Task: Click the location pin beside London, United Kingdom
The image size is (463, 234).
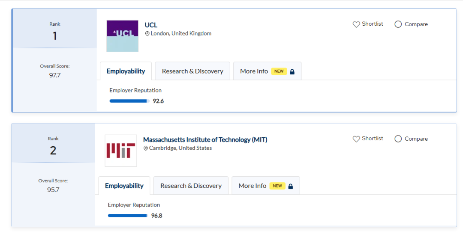Action: click(147, 34)
